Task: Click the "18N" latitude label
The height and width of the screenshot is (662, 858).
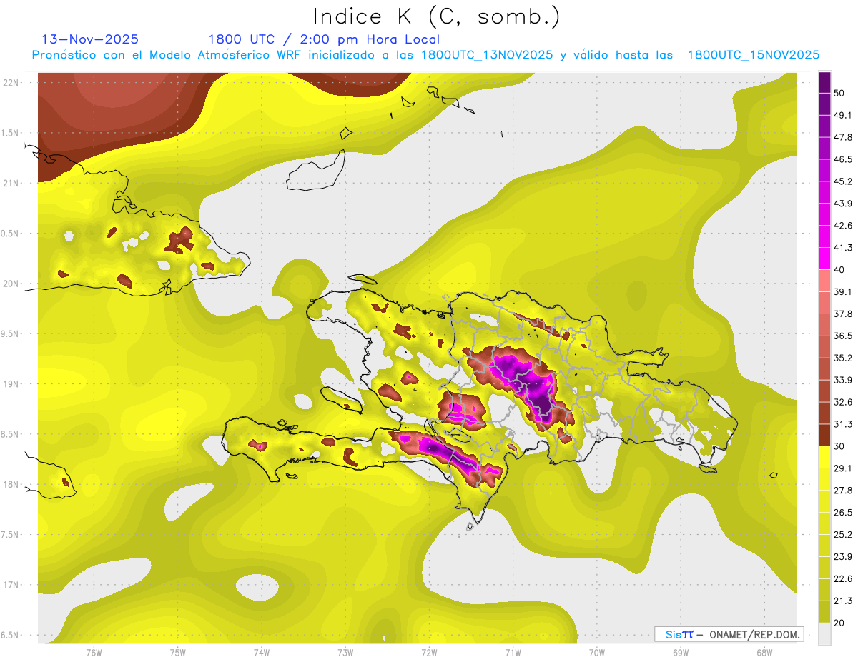Action: coord(11,484)
